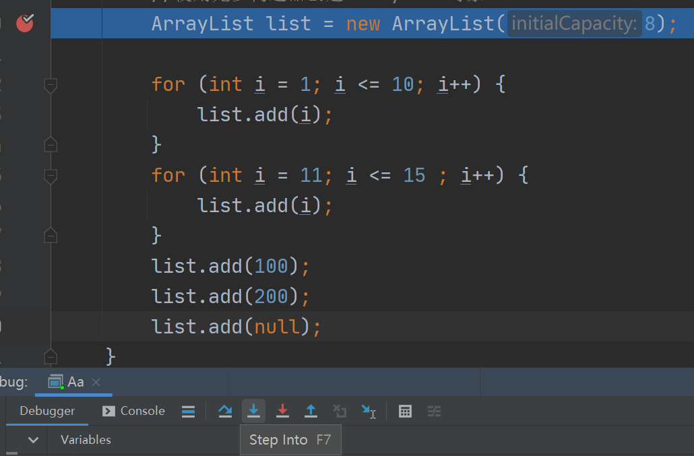The width and height of the screenshot is (694, 456).
Task: Select the Step Into icon
Action: pos(253,411)
